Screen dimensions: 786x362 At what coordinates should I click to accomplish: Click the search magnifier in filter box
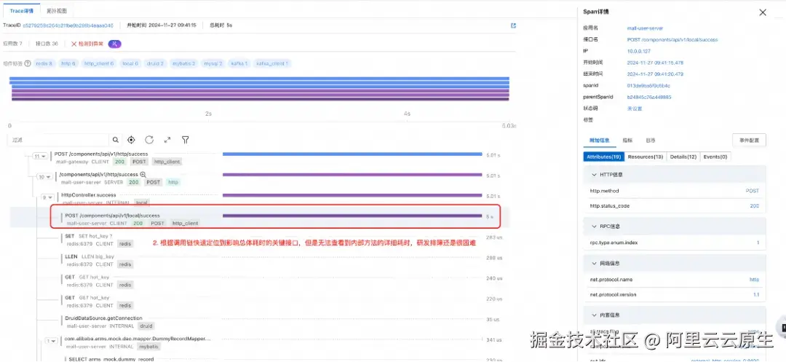pos(116,140)
